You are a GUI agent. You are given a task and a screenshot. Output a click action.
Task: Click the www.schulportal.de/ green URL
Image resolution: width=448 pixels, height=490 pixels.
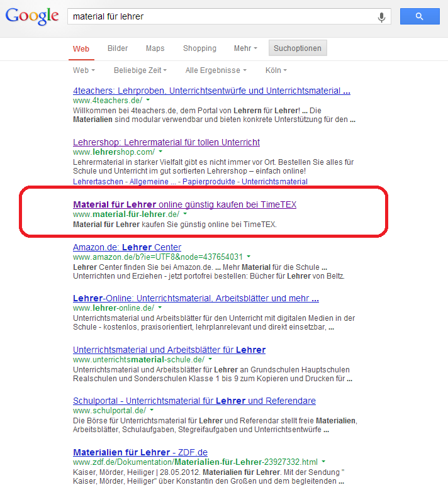109,410
